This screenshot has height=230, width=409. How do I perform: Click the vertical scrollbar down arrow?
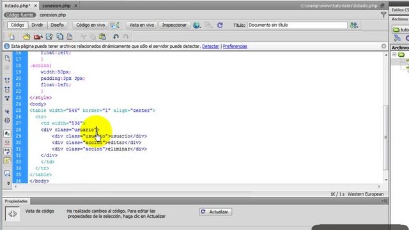386,180
